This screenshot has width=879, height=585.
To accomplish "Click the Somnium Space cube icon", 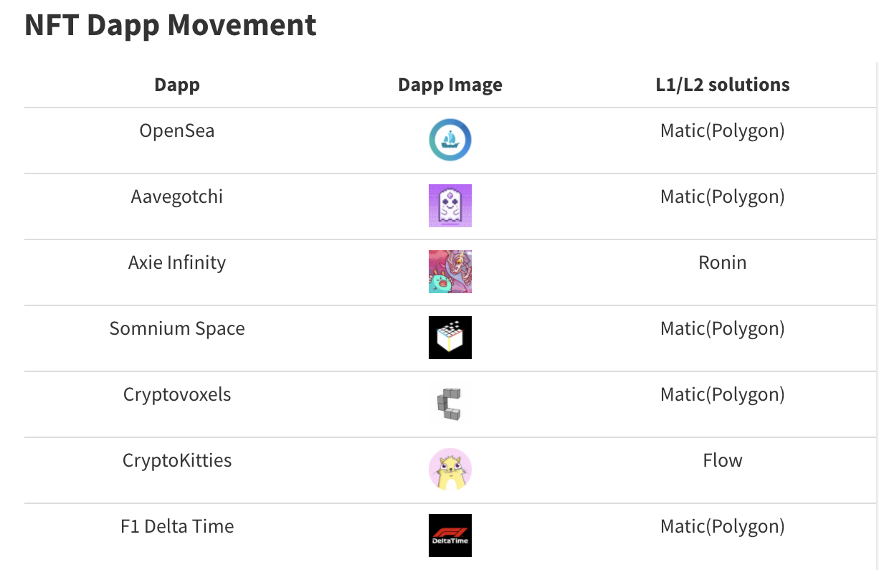I will pos(450,338).
